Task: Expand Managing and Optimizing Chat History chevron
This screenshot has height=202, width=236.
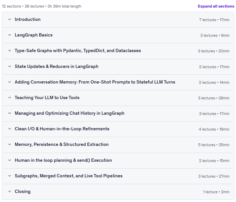Action: click(10, 113)
